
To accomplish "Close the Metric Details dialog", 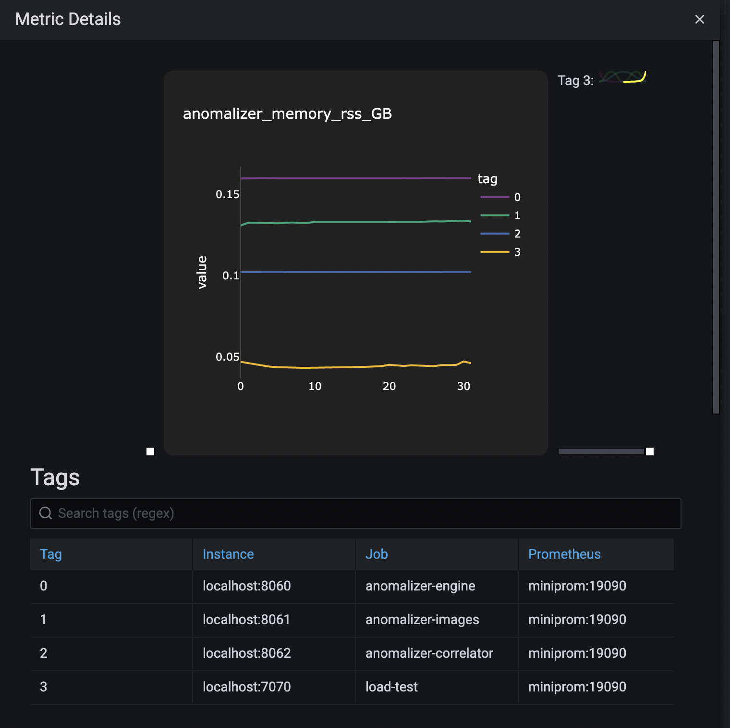I will tap(700, 19).
